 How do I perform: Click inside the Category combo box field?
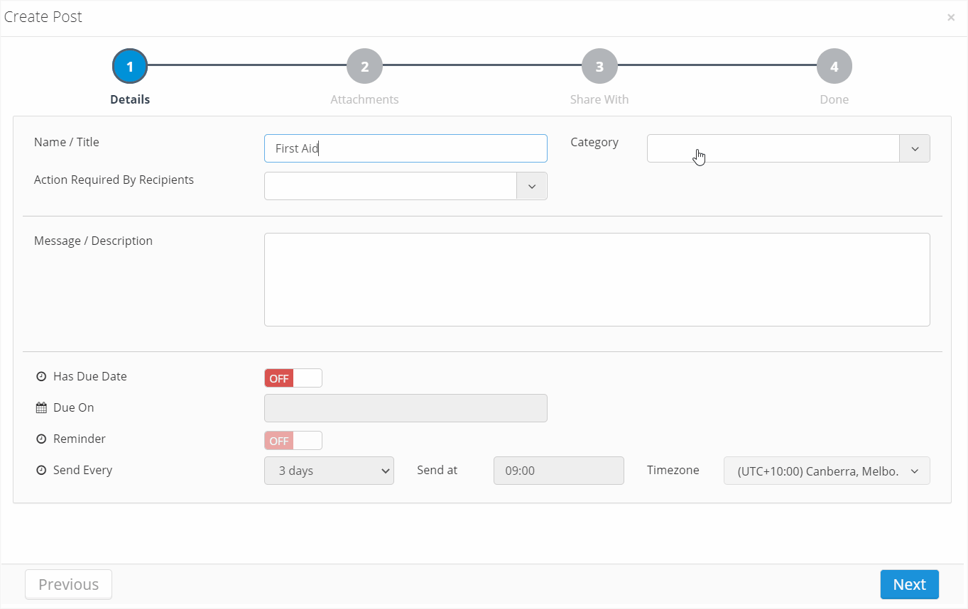[773, 148]
